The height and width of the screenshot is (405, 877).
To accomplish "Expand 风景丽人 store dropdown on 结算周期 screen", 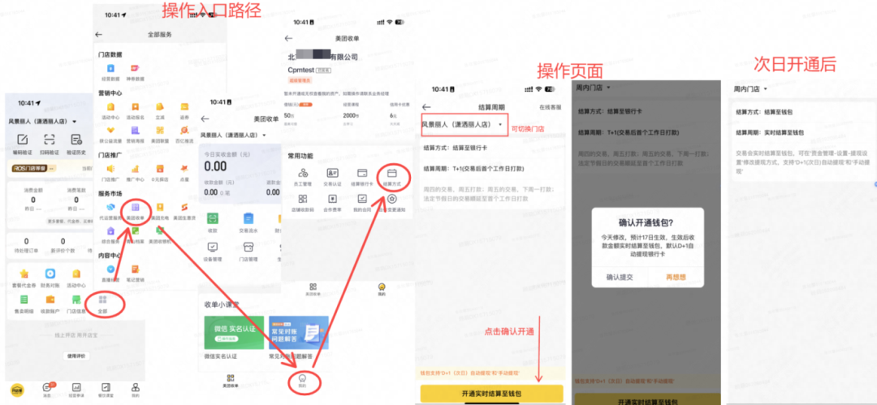I will click(499, 124).
